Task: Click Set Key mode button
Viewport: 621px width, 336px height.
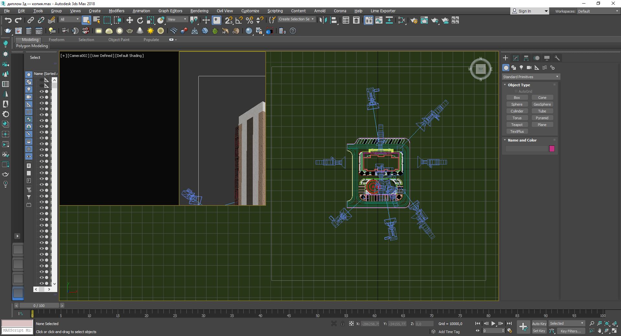Action: (x=539, y=331)
